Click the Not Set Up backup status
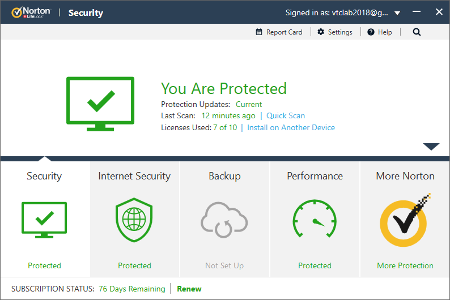Screen dimensions: 450x300 224,265
